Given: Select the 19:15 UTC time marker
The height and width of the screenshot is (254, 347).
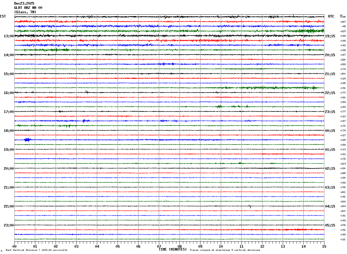Looking at the screenshot, I should pyautogui.click(x=330, y=36).
